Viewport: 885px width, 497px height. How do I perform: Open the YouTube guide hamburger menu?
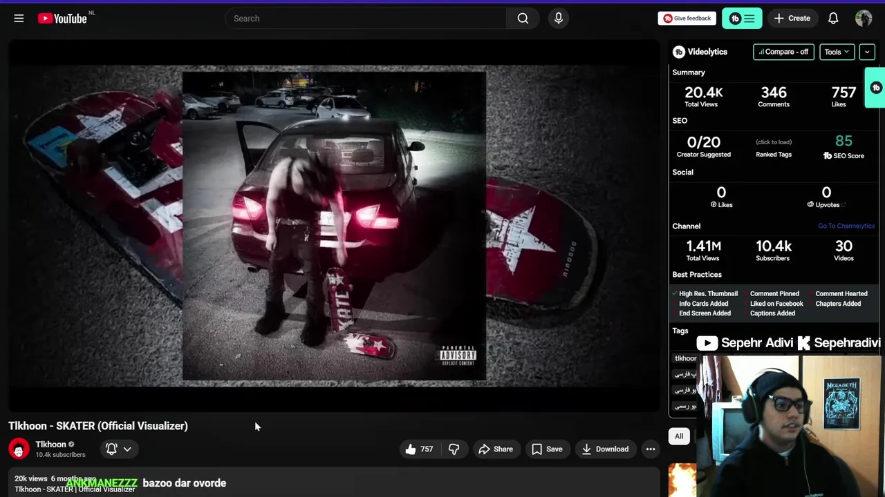click(x=19, y=19)
